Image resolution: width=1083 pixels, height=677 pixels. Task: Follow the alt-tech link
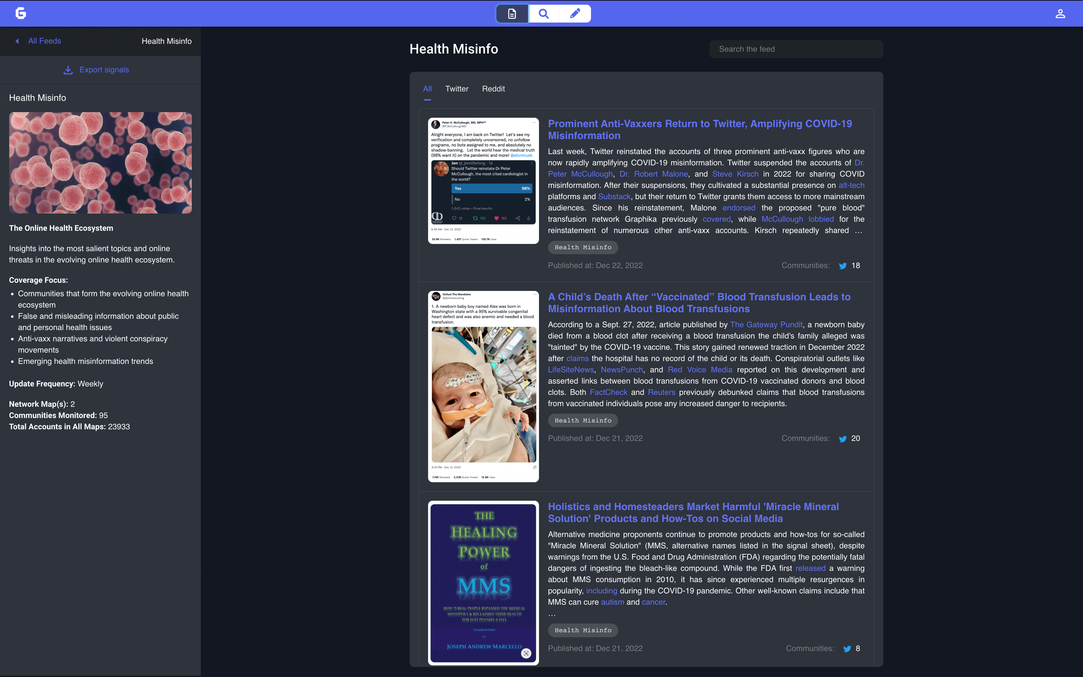851,185
